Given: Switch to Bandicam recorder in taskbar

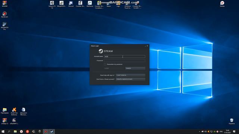Looking at the screenshot, I should 46,131.
